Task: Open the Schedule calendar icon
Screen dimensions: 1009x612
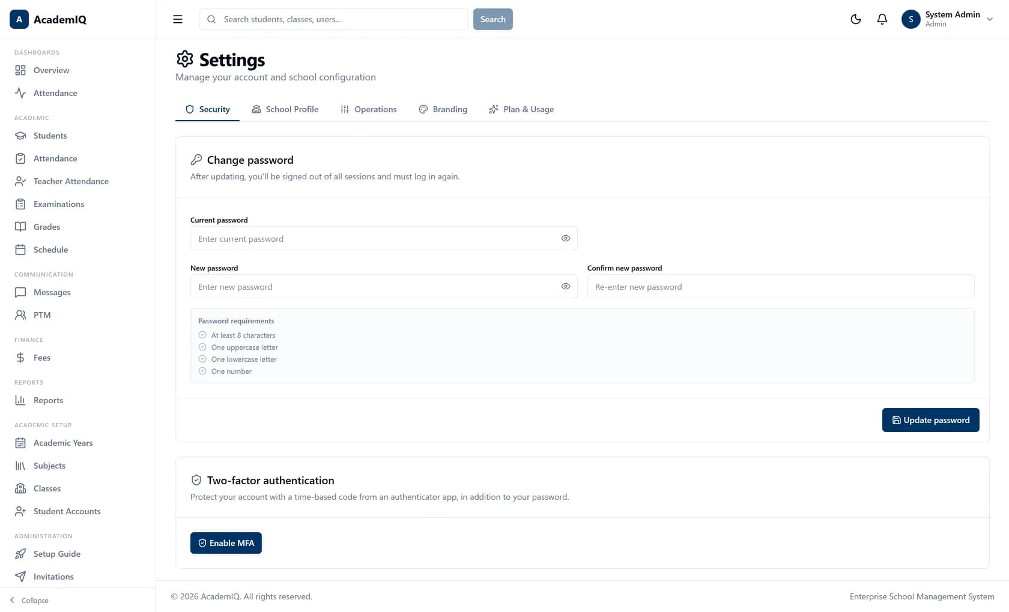Action: tap(20, 250)
